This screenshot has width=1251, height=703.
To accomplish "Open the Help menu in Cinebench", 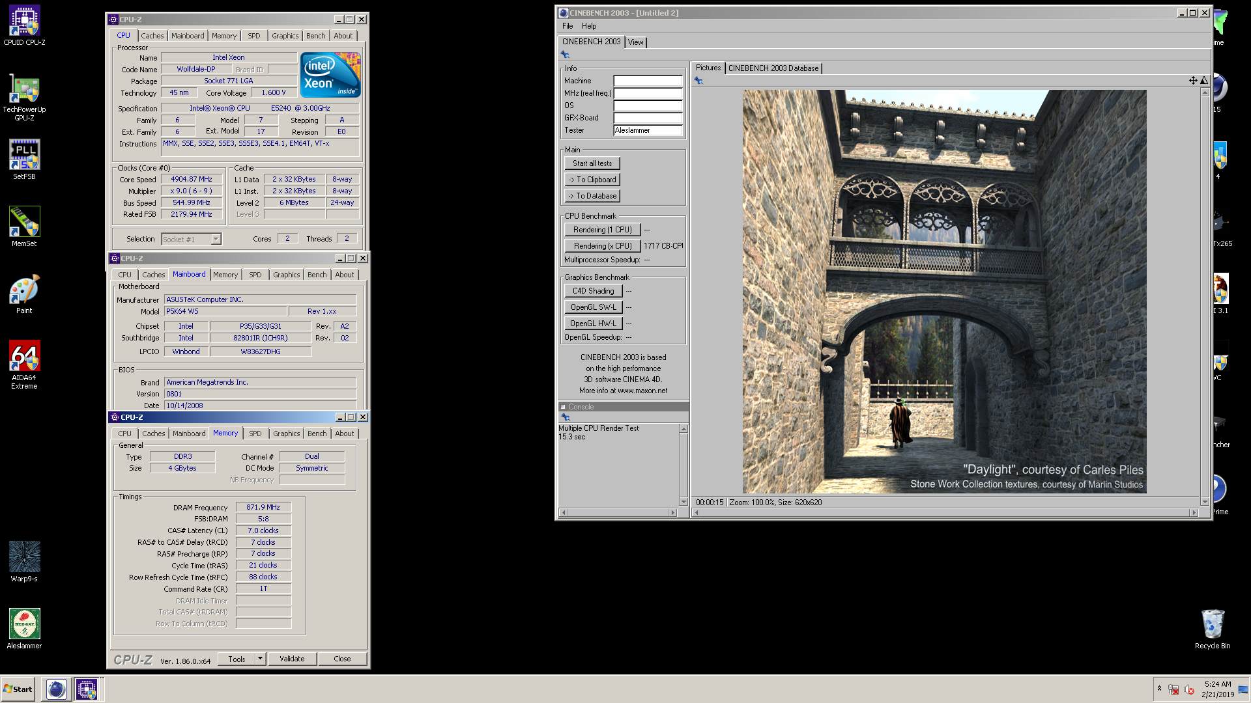I will point(589,26).
